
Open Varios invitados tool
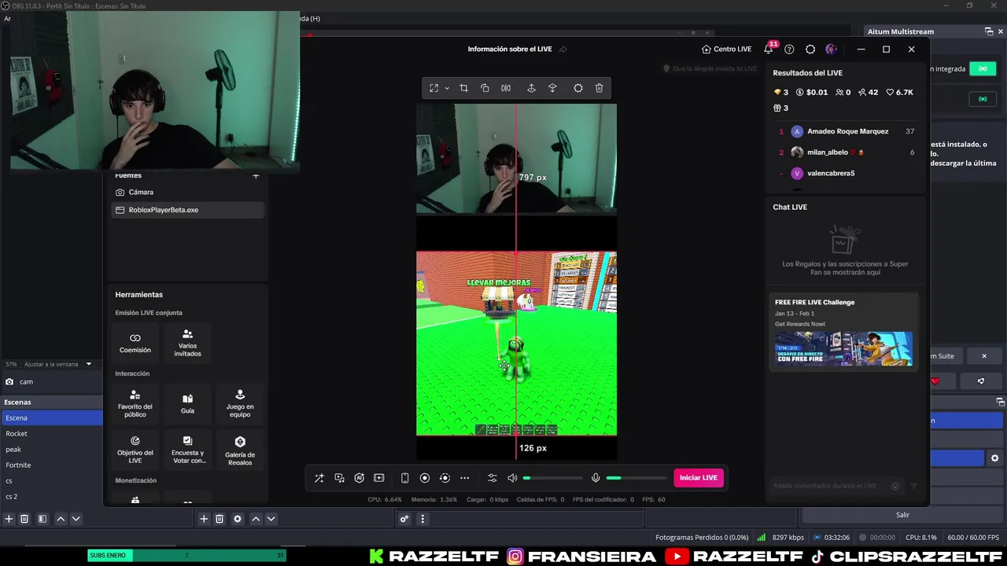(187, 343)
